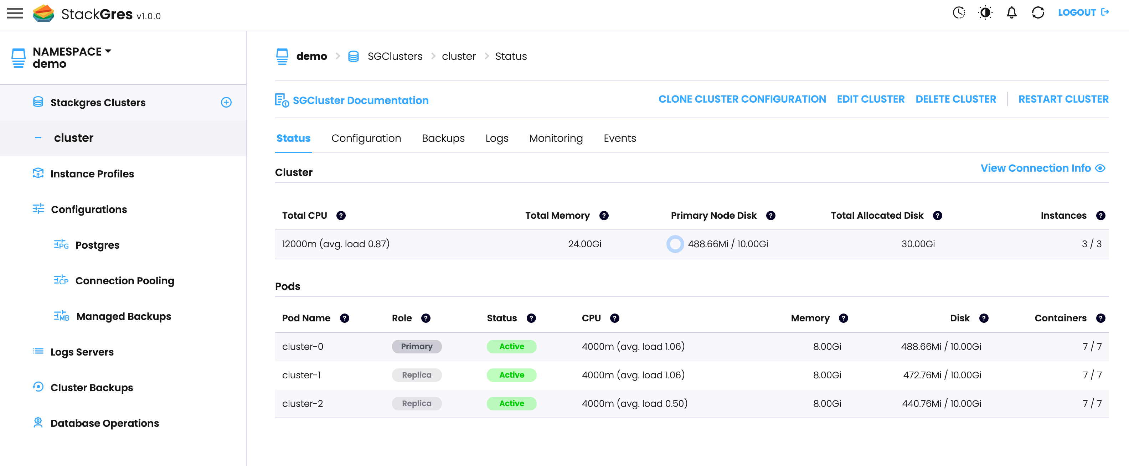The width and height of the screenshot is (1129, 466).
Task: Click demo in breadcrumb
Action: tap(311, 57)
